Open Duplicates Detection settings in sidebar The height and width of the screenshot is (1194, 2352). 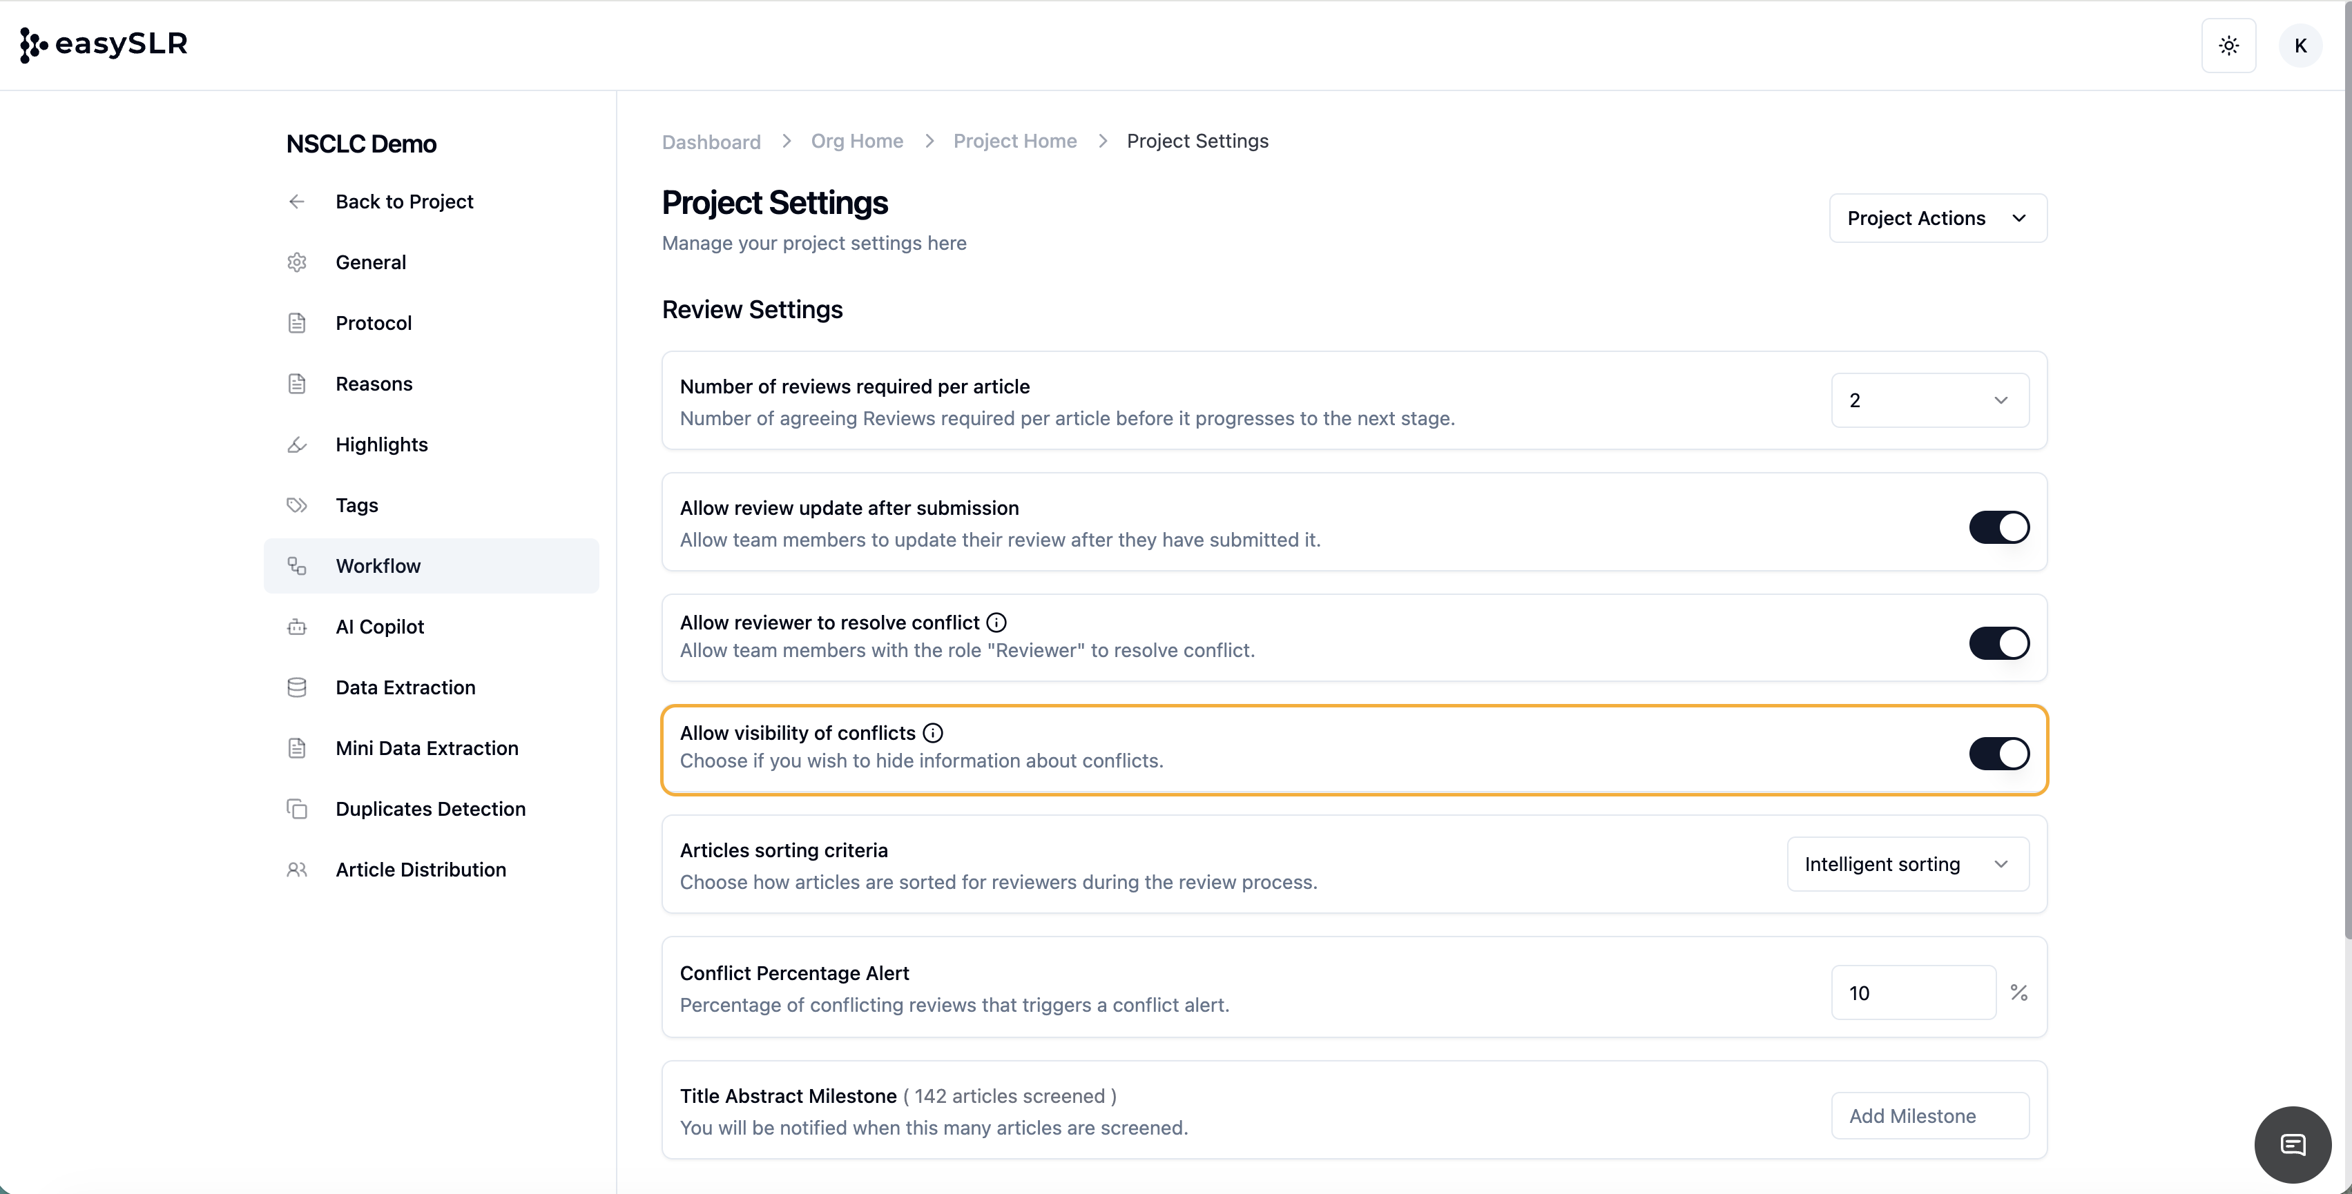[x=430, y=809]
